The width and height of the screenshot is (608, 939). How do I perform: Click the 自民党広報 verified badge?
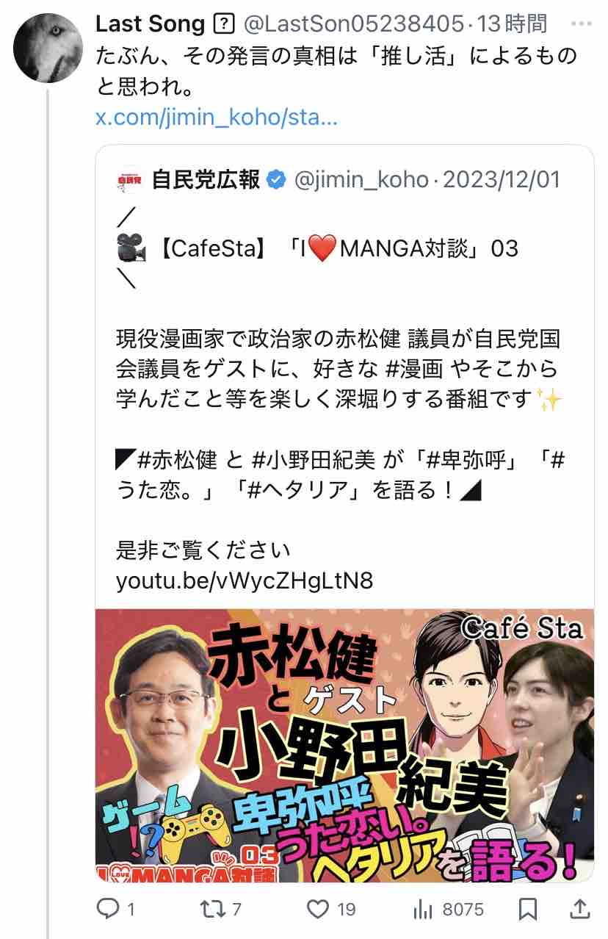pyautogui.click(x=276, y=180)
